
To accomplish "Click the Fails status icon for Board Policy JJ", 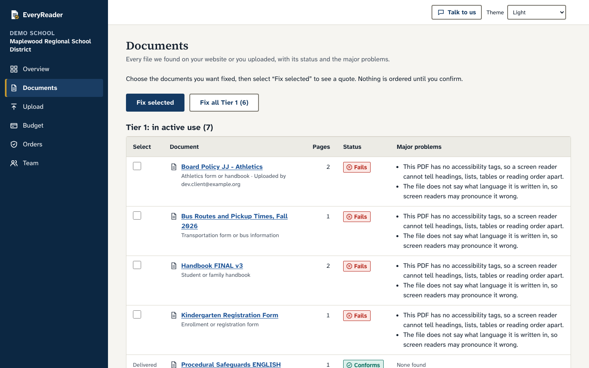I will pos(349,167).
